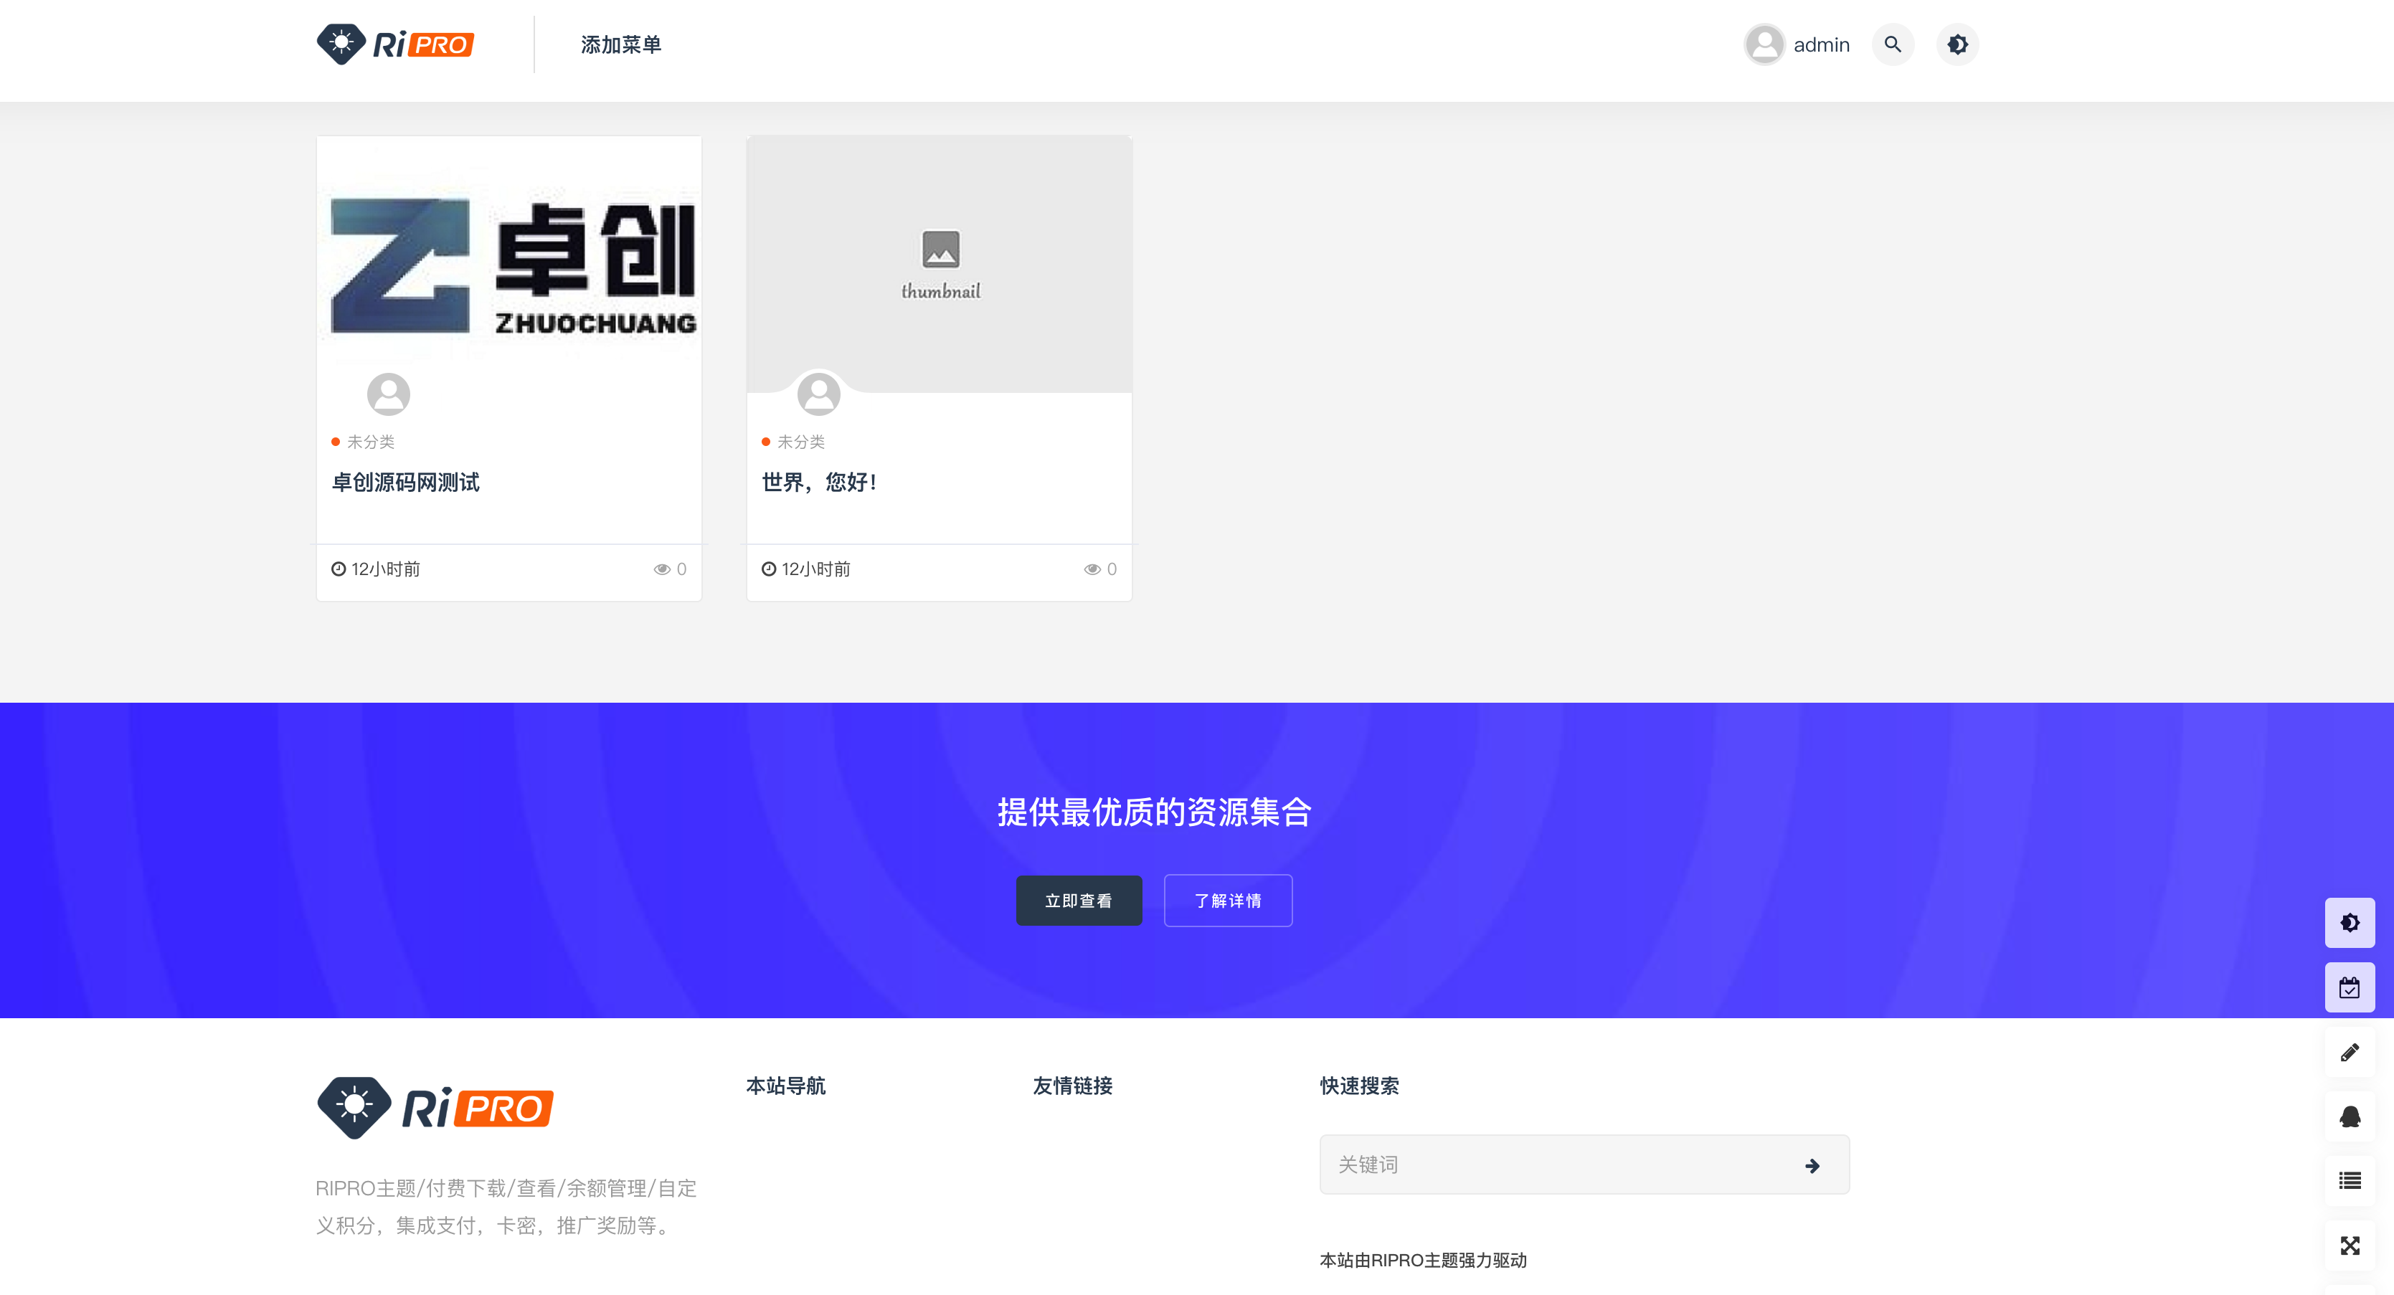Submit footer search with the arrow button
The height and width of the screenshot is (1295, 2394).
[1812, 1166]
